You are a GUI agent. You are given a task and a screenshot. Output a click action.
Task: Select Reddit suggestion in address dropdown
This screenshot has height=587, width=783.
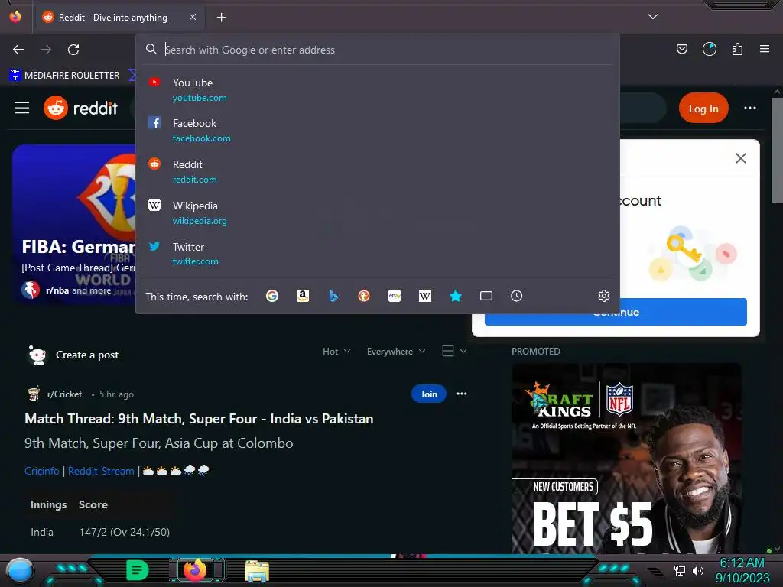pyautogui.click(x=378, y=172)
